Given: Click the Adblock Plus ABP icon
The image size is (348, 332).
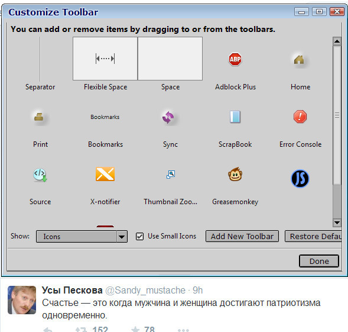Looking at the screenshot, I should (x=235, y=59).
